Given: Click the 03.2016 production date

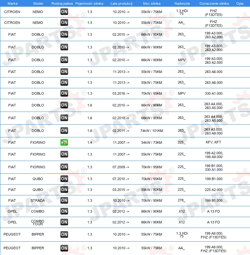Looking at the screenshot, I should click(121, 93).
